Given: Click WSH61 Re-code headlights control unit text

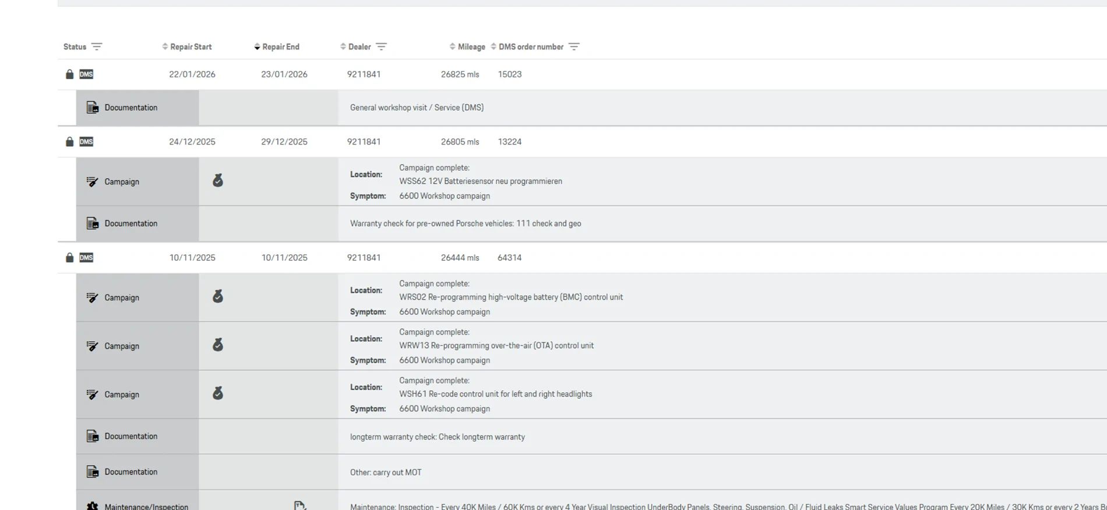Looking at the screenshot, I should [x=496, y=394].
